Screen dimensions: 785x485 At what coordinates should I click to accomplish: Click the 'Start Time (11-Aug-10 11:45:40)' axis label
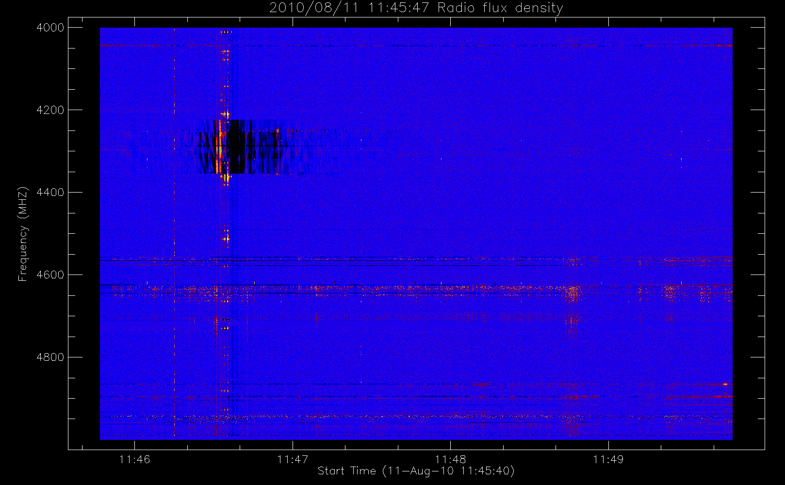click(416, 471)
